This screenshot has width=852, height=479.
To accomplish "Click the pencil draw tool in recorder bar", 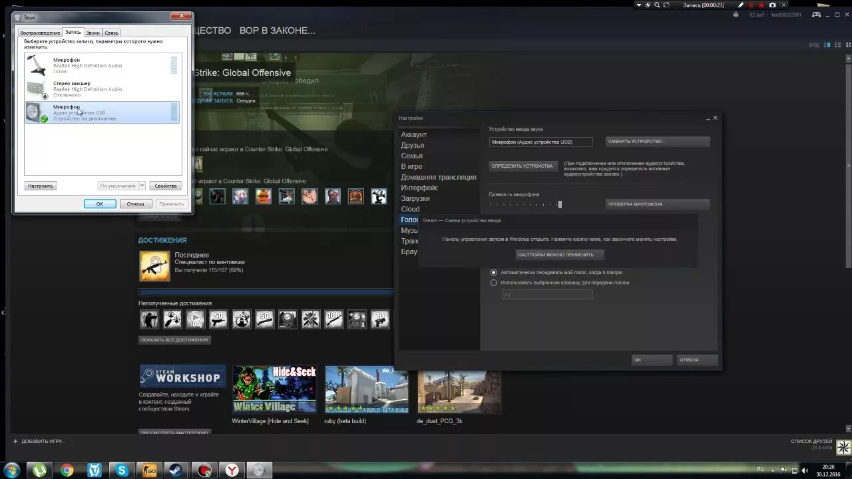I will point(741,5).
